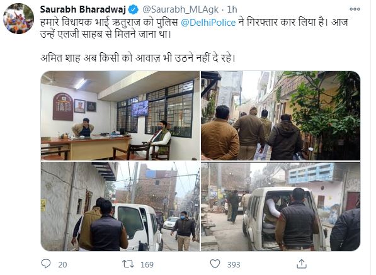This screenshot has width=376, height=275.
Task: Open the 1h timestamp link
Action: 232,9
